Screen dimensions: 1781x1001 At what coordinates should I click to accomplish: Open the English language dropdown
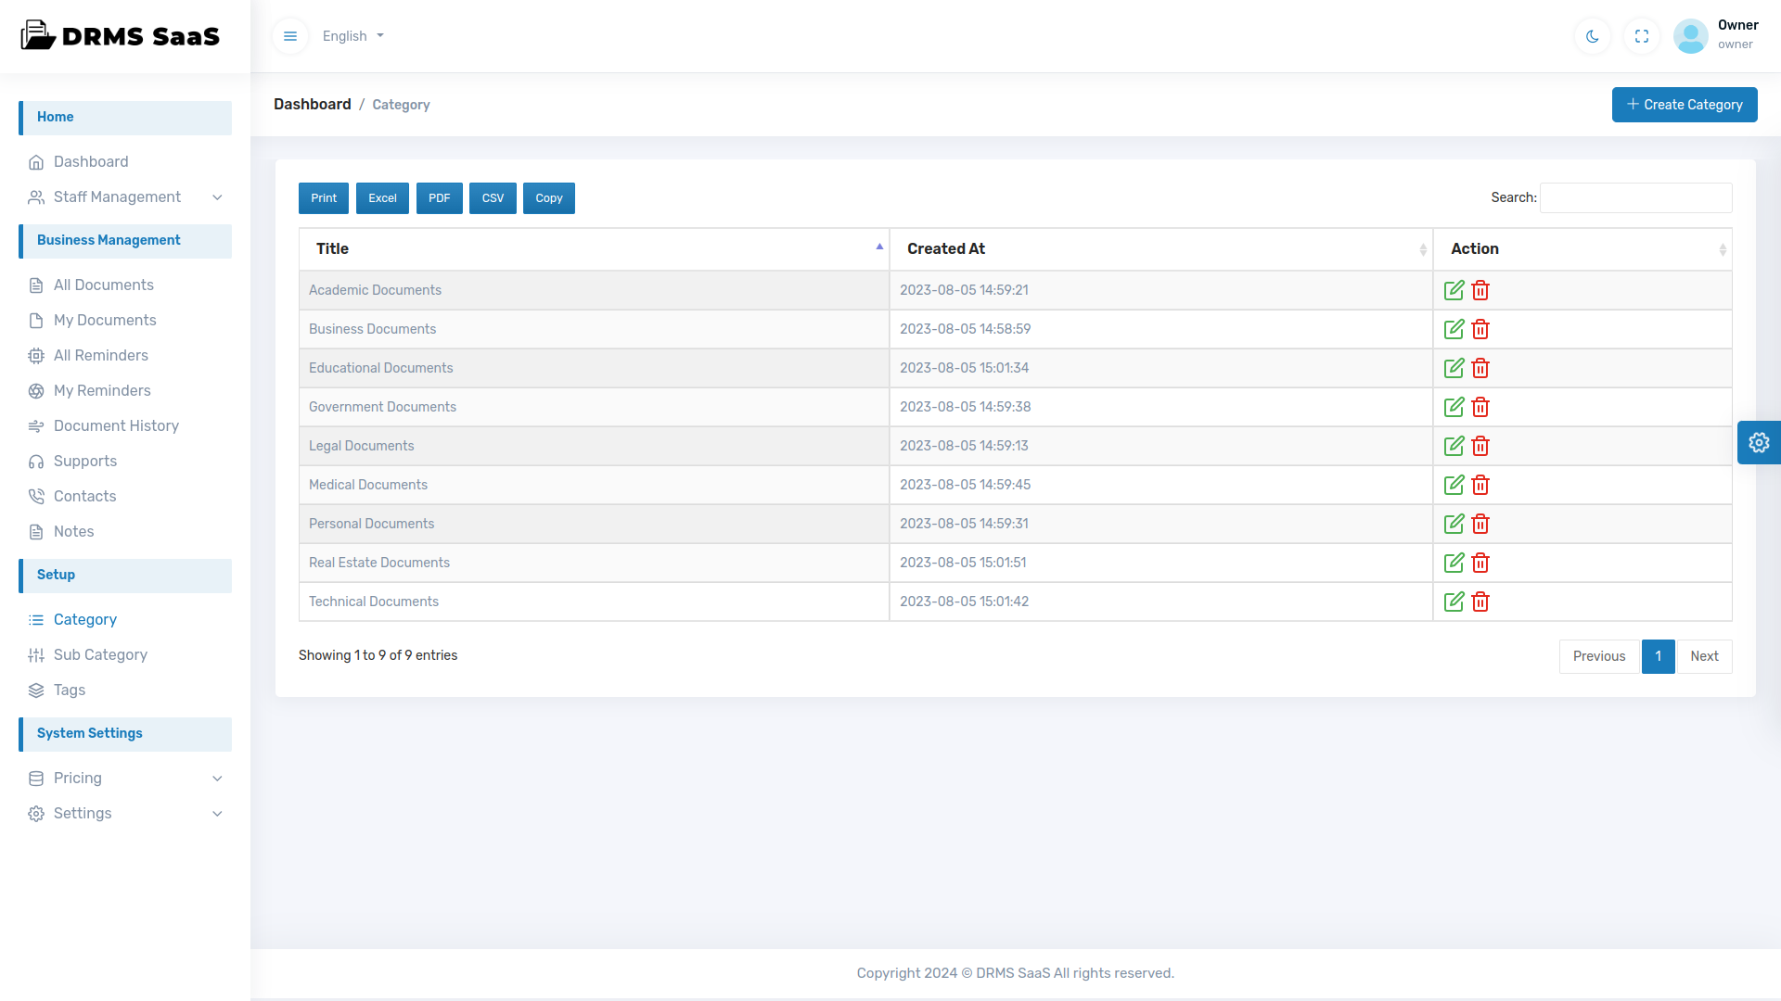pos(352,36)
